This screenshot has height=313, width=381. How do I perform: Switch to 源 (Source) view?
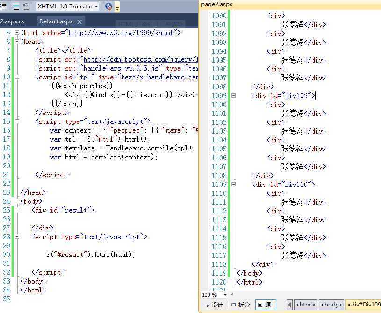(266, 305)
